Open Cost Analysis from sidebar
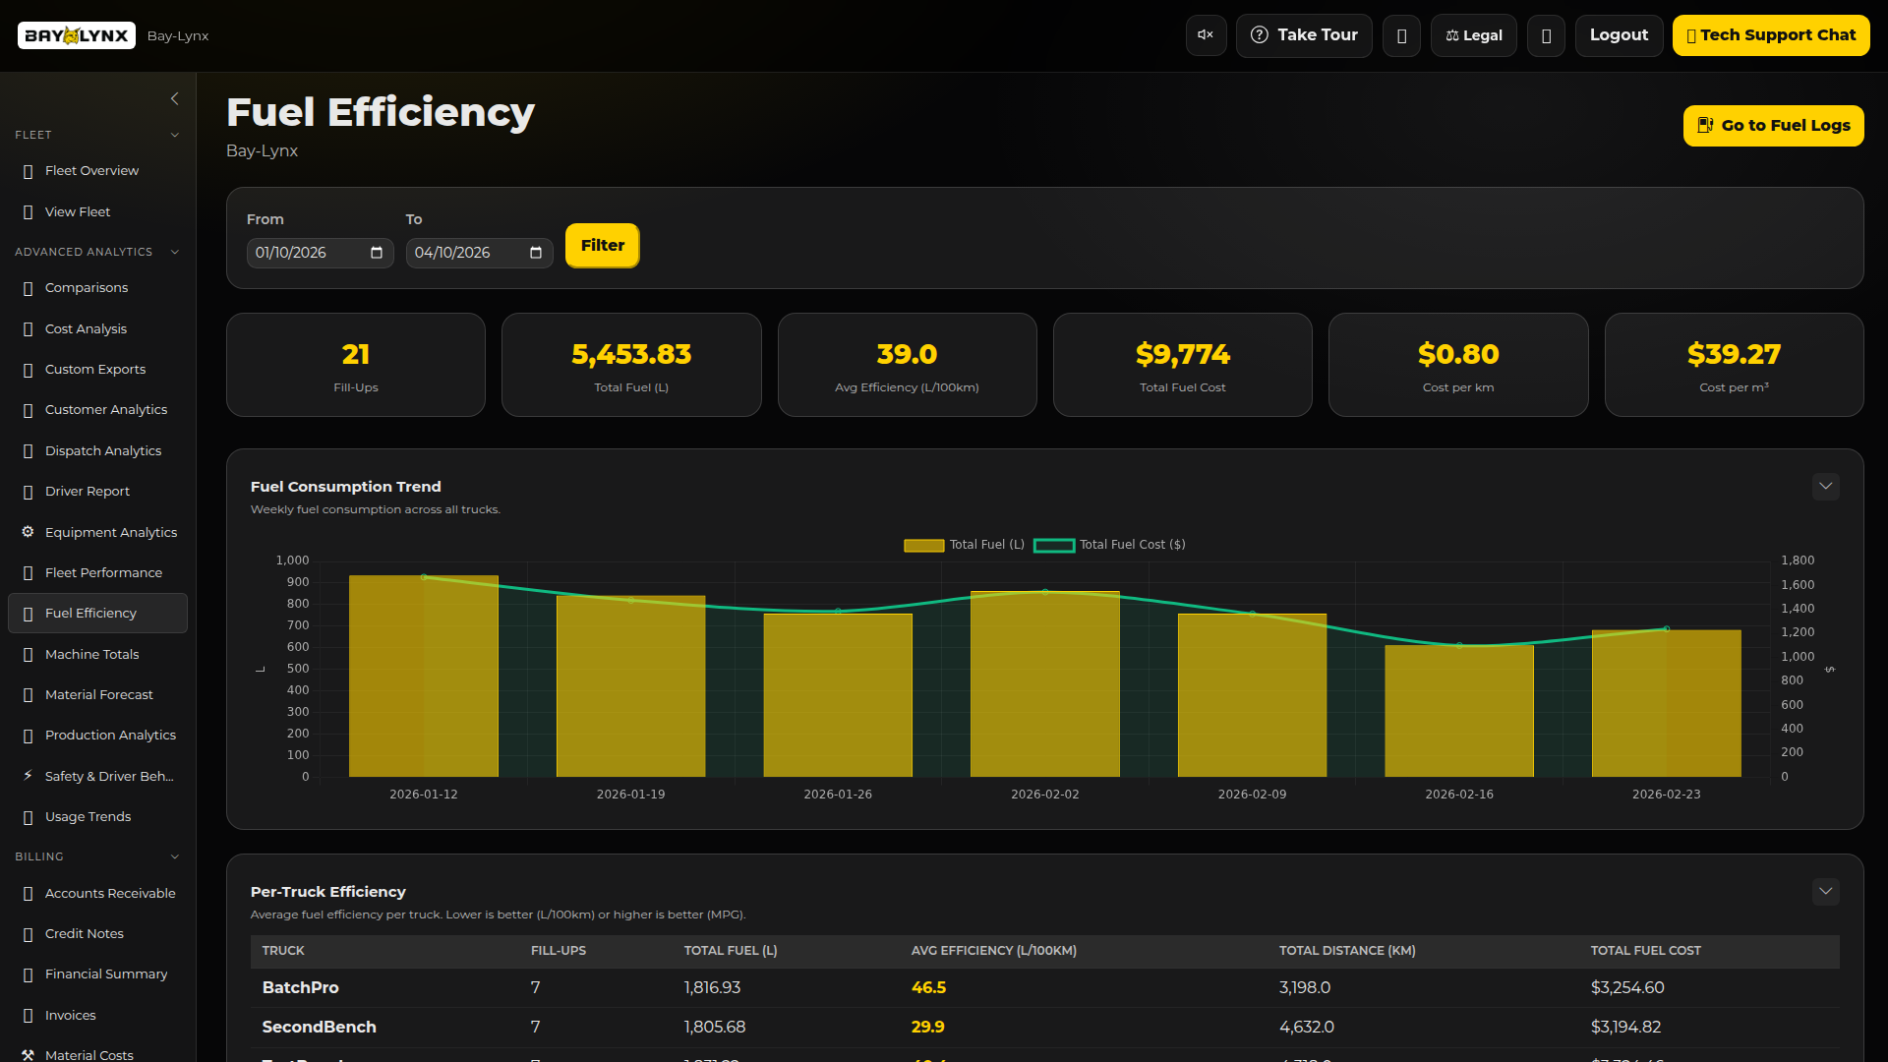Screen dimensions: 1888x1062 tap(86, 328)
